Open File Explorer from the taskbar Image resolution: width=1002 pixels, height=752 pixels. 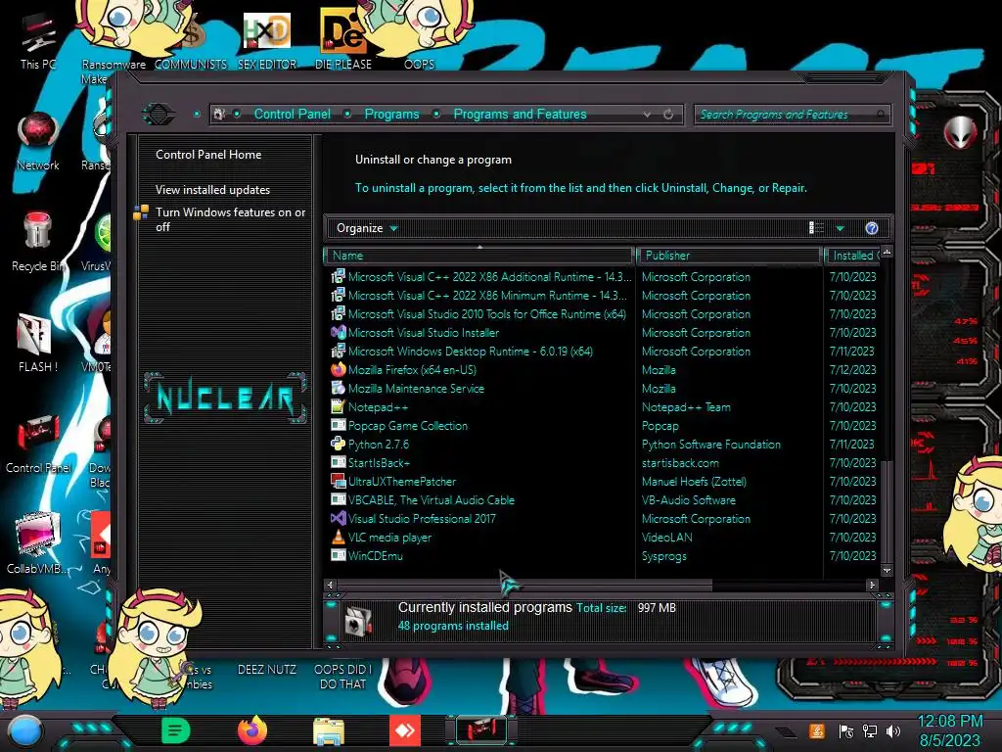(329, 731)
